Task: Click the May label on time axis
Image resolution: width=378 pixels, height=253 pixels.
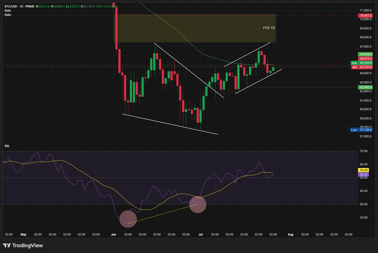Action: 23,234
